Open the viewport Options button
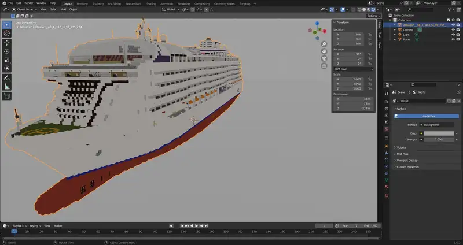 click(x=372, y=16)
